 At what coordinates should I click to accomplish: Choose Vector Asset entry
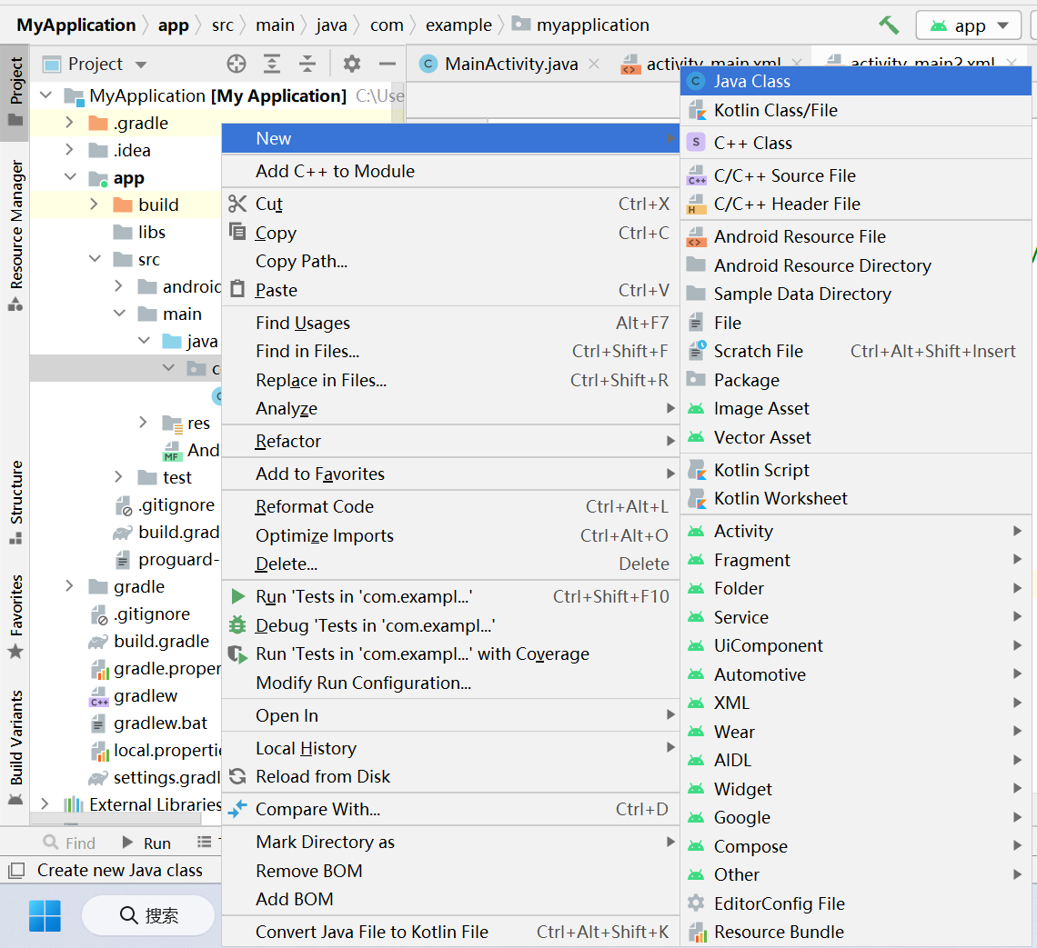[856, 438]
